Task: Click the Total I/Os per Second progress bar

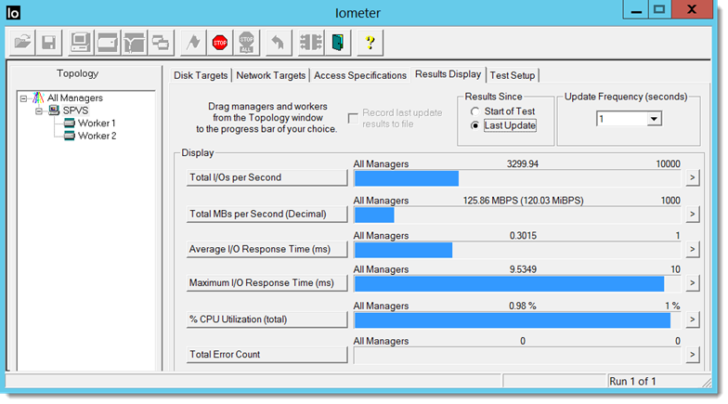Action: pyautogui.click(x=517, y=178)
